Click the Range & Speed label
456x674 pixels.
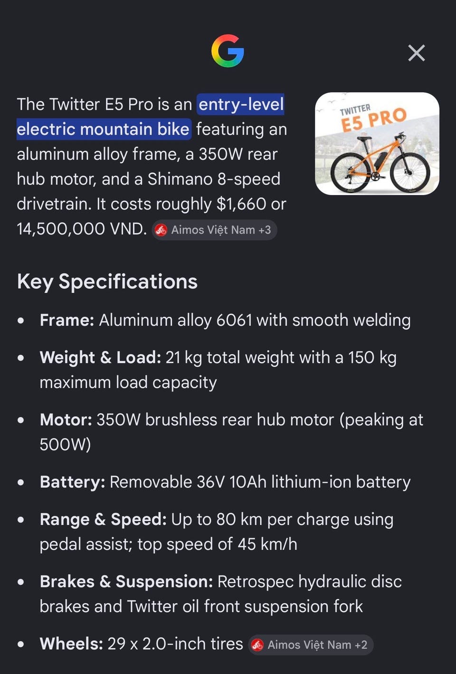103,519
